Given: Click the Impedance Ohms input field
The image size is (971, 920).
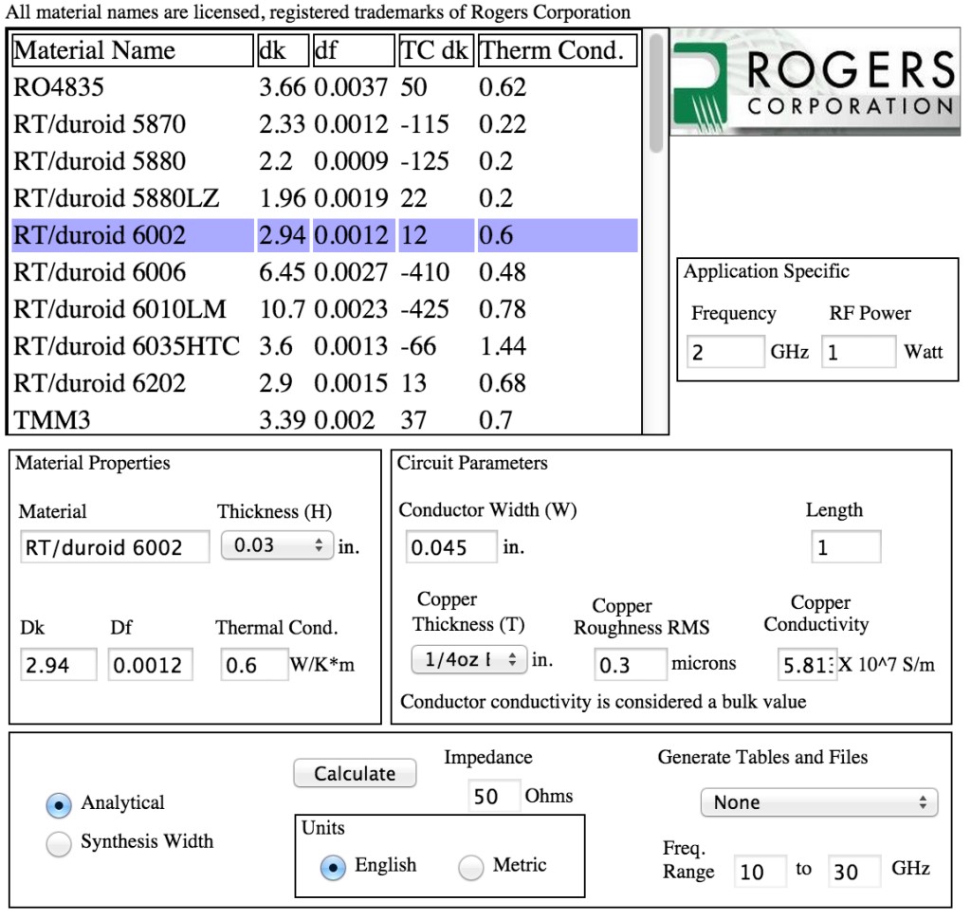Looking at the screenshot, I should 493,796.
